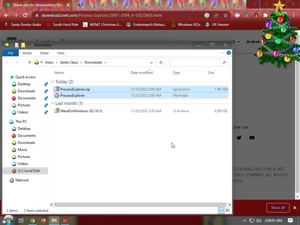Viewport: 300px width, 225px height.
Task: Open Task View on taskbar
Action: coord(21,220)
